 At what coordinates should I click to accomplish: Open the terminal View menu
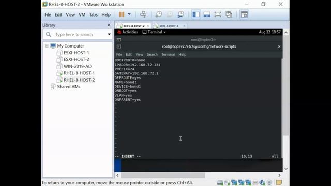click(139, 54)
